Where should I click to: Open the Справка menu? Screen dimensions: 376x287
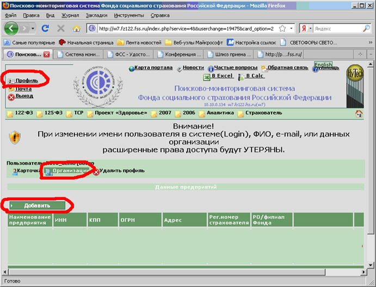160,15
